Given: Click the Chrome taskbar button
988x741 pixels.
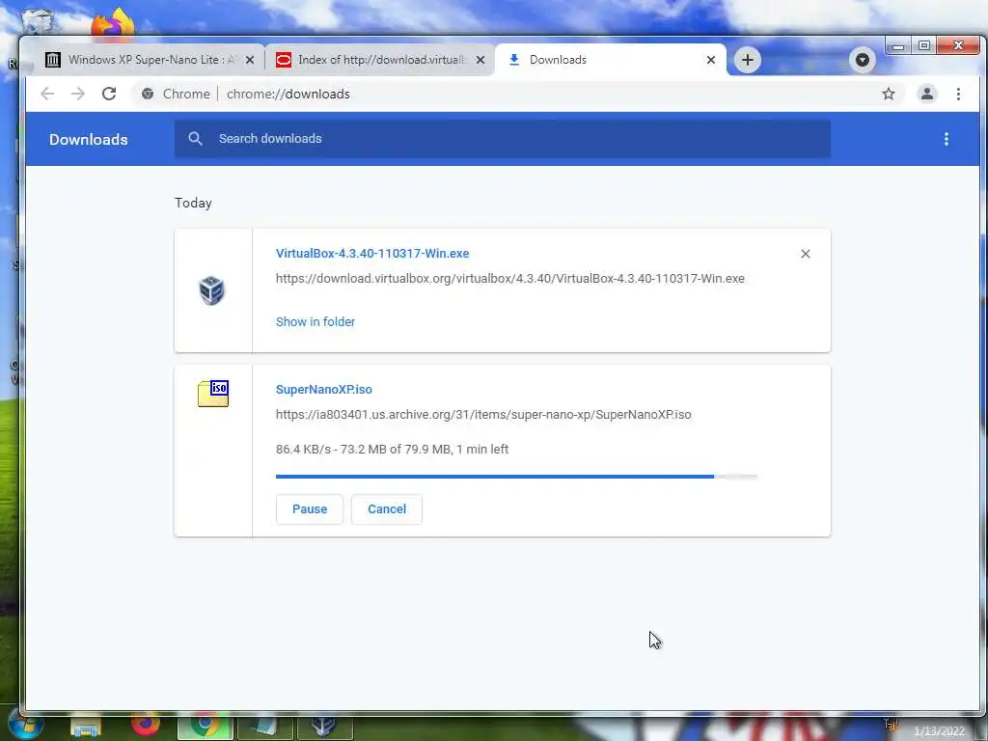Looking at the screenshot, I should point(206,726).
